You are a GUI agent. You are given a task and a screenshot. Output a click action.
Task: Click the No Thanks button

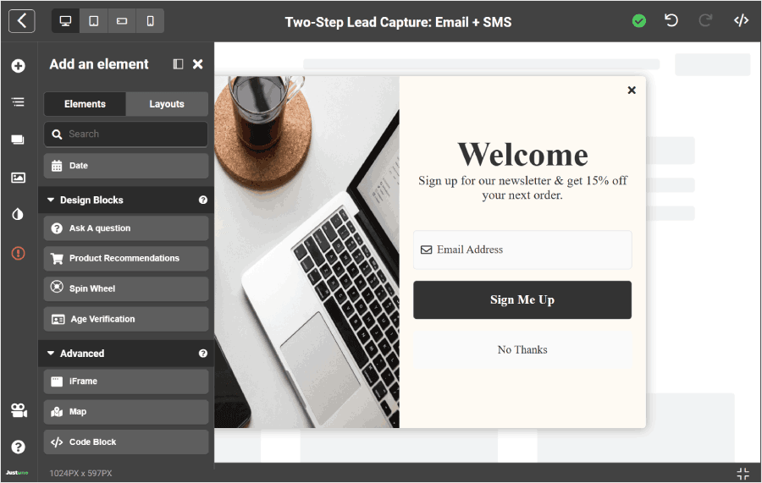coord(522,350)
